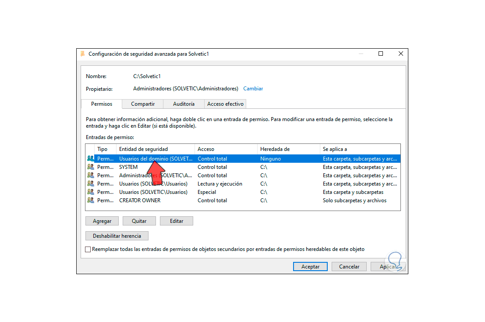The image size is (485, 322).
Task: Click the Deshabilitar herencia button
Action: pos(117,236)
